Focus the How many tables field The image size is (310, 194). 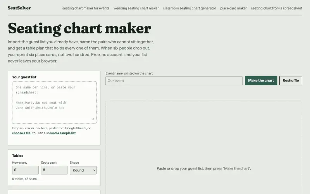(25, 170)
